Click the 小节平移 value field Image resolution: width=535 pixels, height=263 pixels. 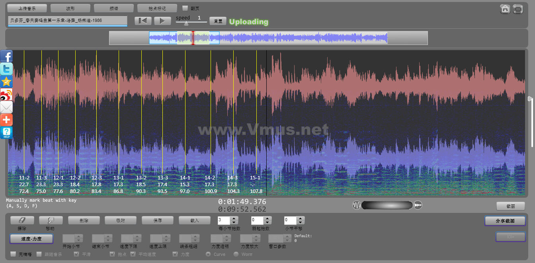[291, 220]
